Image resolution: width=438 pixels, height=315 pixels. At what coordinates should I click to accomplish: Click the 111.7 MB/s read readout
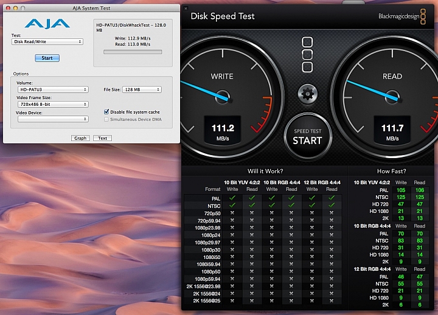pyautogui.click(x=392, y=130)
